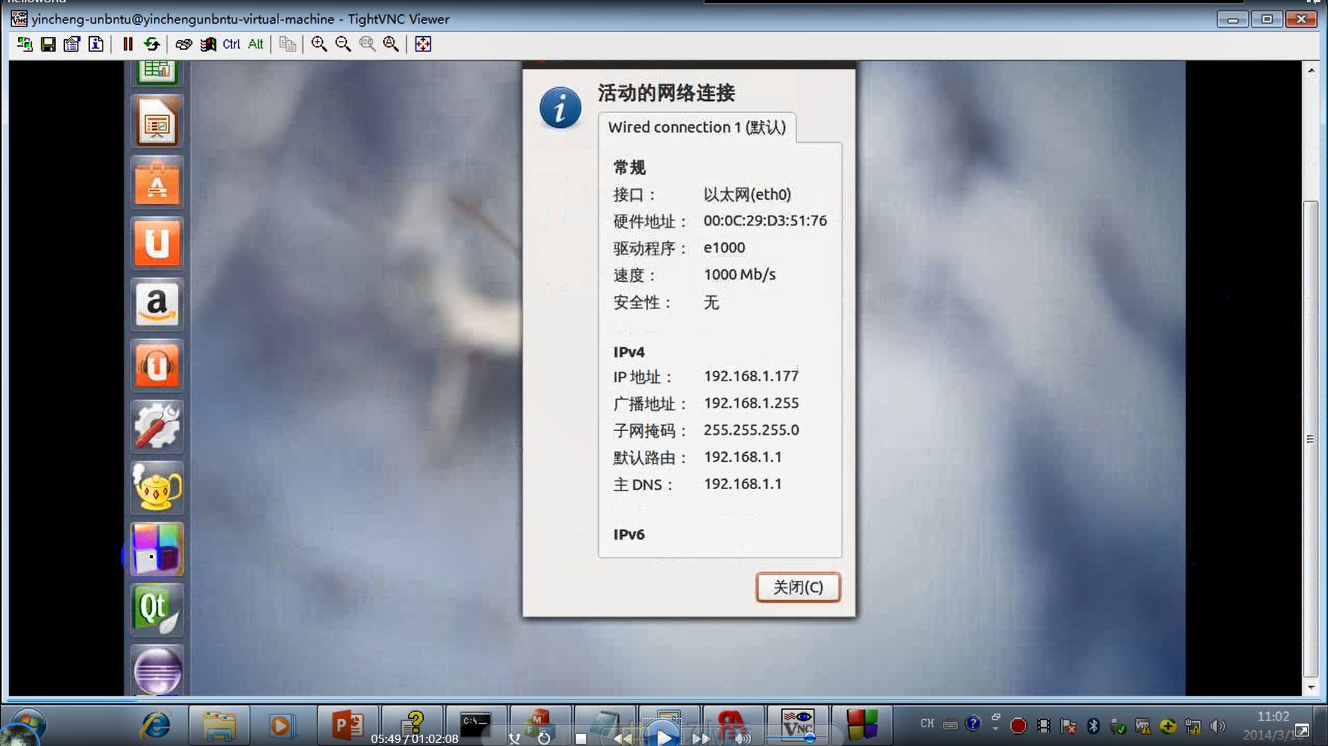Send Ctrl+Alt+Del via the toolbar icon

[183, 44]
